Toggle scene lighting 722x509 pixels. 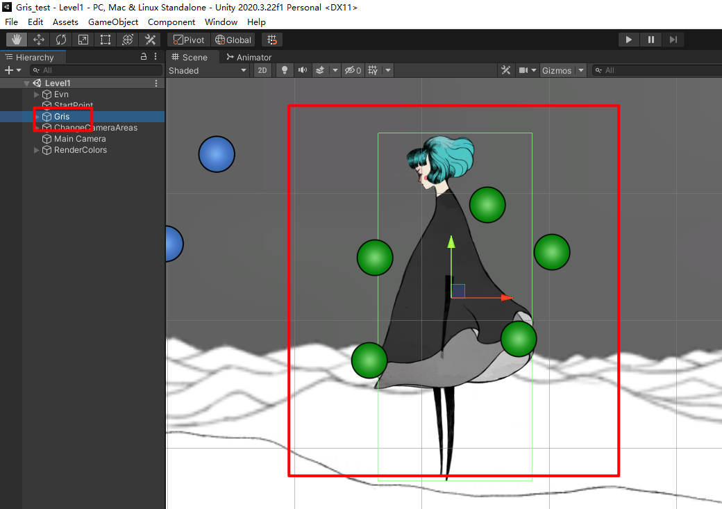click(285, 70)
